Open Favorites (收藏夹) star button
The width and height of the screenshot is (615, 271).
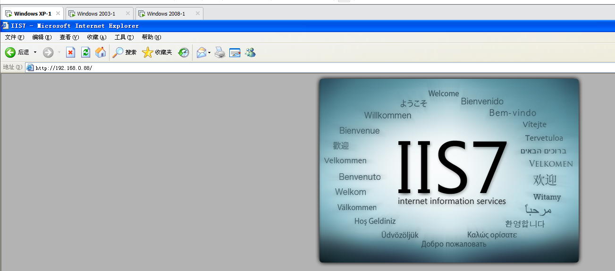(x=157, y=52)
